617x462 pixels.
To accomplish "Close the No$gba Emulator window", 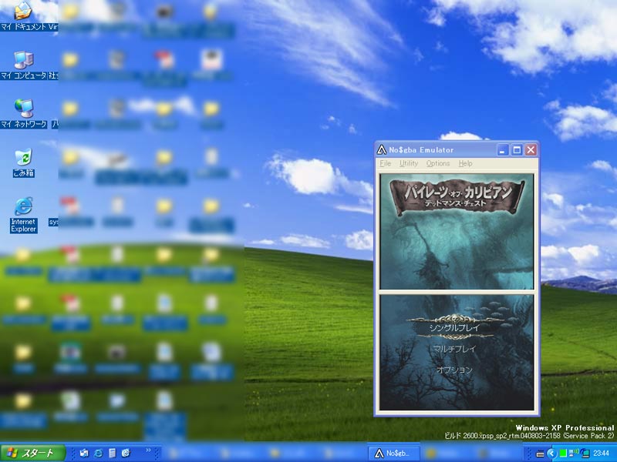I will (x=531, y=150).
